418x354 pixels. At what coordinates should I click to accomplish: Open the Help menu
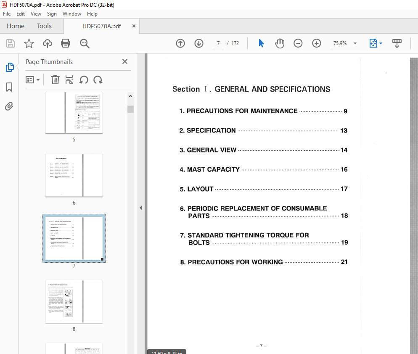(92, 14)
